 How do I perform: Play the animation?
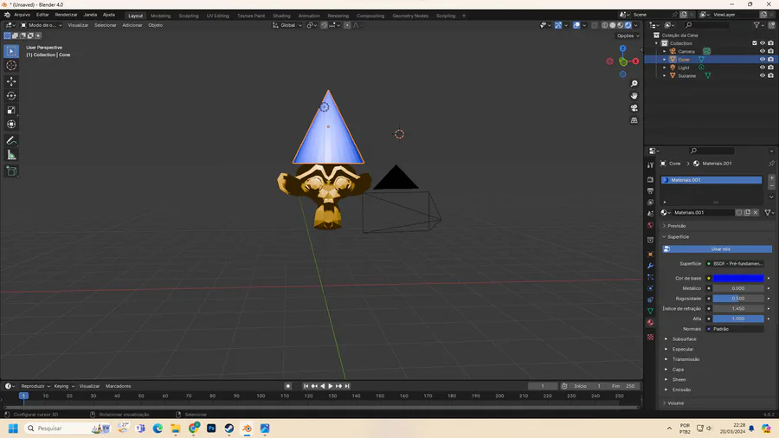[331, 386]
